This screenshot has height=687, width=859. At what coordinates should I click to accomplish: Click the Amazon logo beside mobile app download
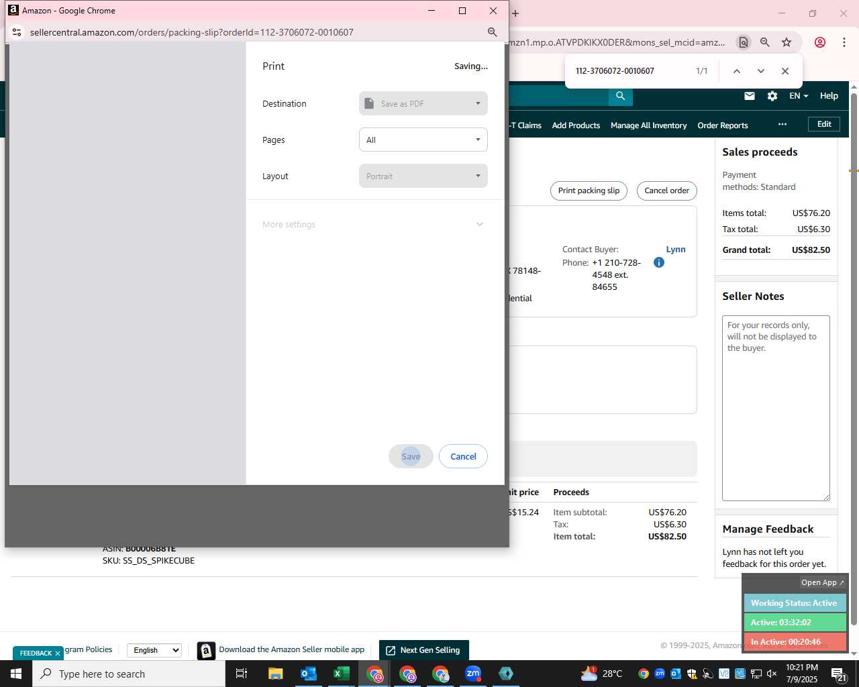tap(206, 650)
